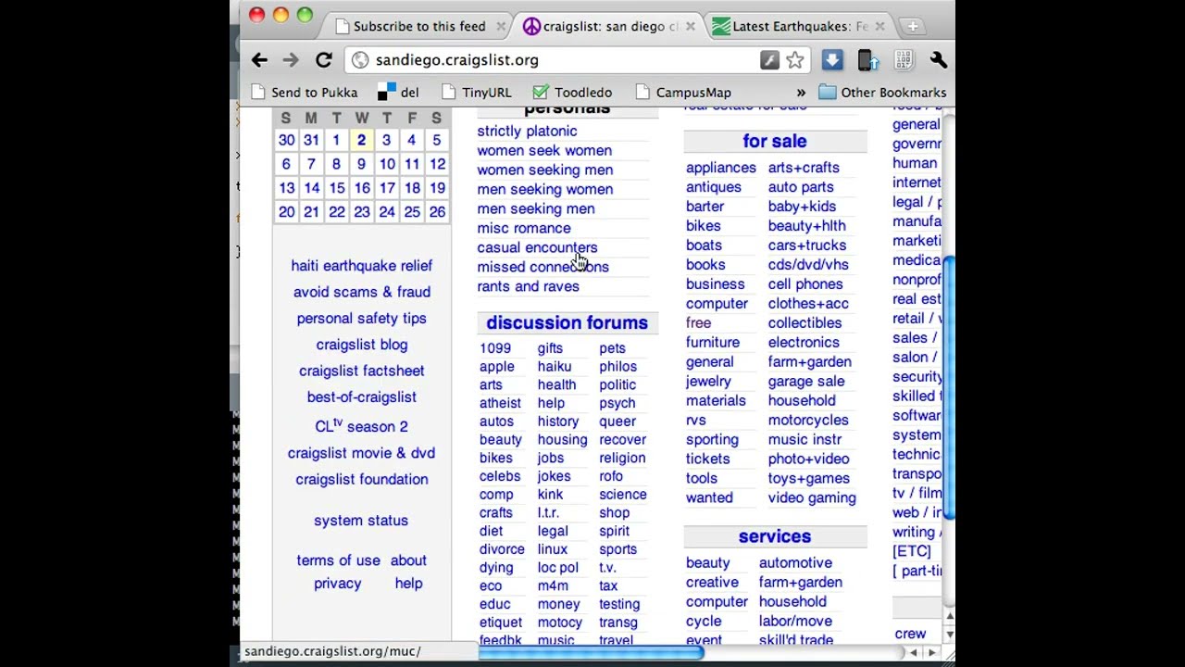
Task: Expand the bookmarks overflow chevron
Action: [x=801, y=93]
